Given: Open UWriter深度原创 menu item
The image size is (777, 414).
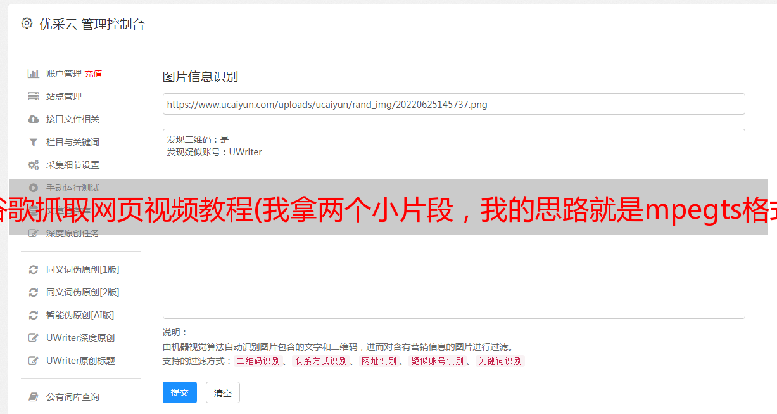Looking at the screenshot, I should click(80, 338).
